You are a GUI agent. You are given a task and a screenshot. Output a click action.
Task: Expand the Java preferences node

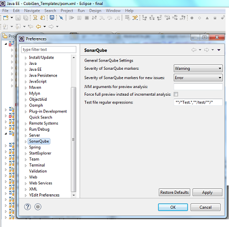click(x=25, y=64)
